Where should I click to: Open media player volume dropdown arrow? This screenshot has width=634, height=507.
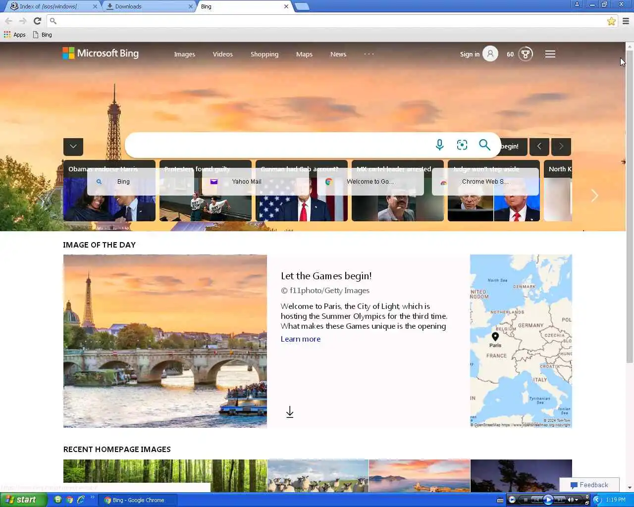click(x=577, y=500)
